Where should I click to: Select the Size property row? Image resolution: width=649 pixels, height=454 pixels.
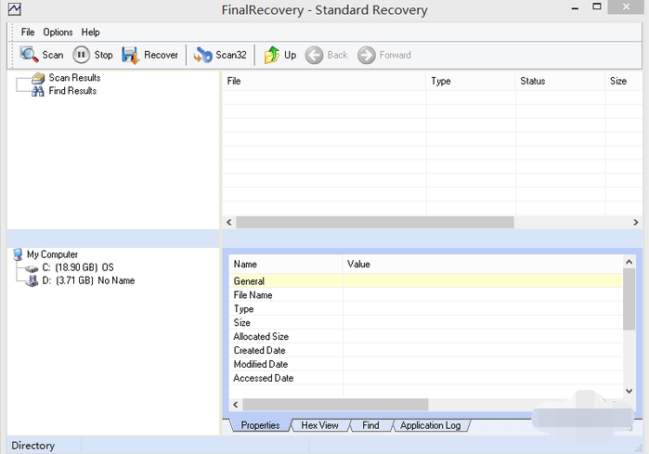[x=425, y=323]
